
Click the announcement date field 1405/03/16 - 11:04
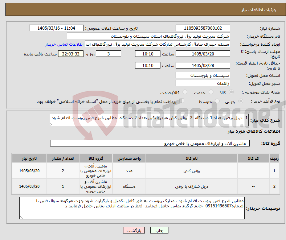point(56,28)
